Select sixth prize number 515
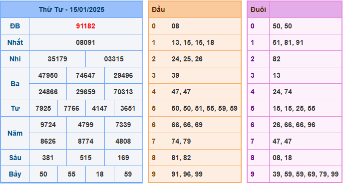 pyautogui.click(x=85, y=158)
